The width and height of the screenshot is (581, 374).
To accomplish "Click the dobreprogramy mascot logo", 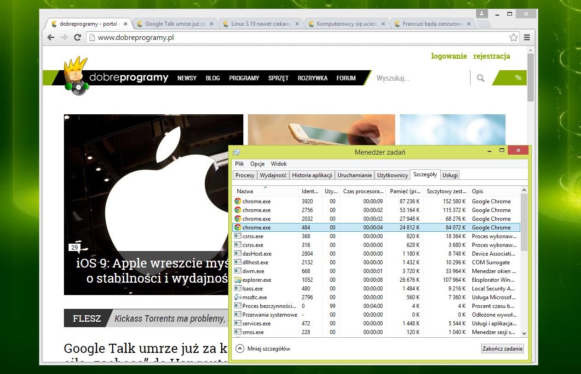I will tap(75, 76).
